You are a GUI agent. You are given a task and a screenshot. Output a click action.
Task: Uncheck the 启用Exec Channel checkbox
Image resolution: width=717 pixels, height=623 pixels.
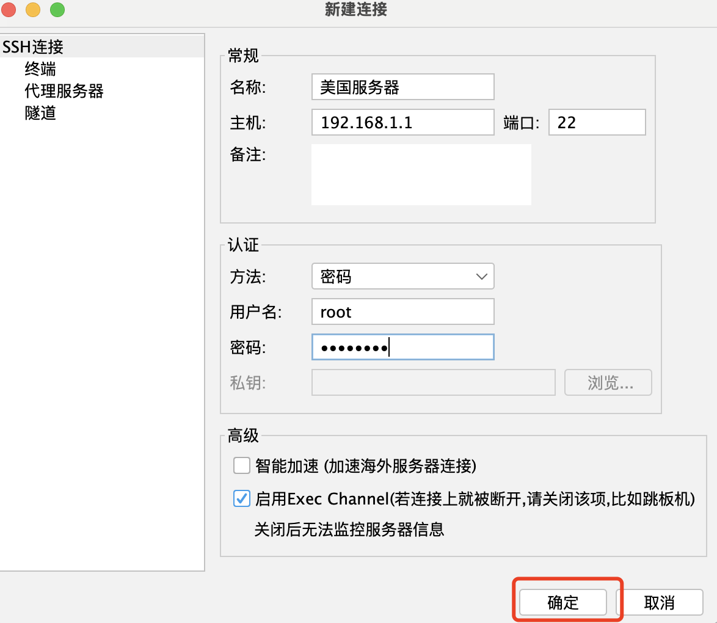click(x=242, y=499)
